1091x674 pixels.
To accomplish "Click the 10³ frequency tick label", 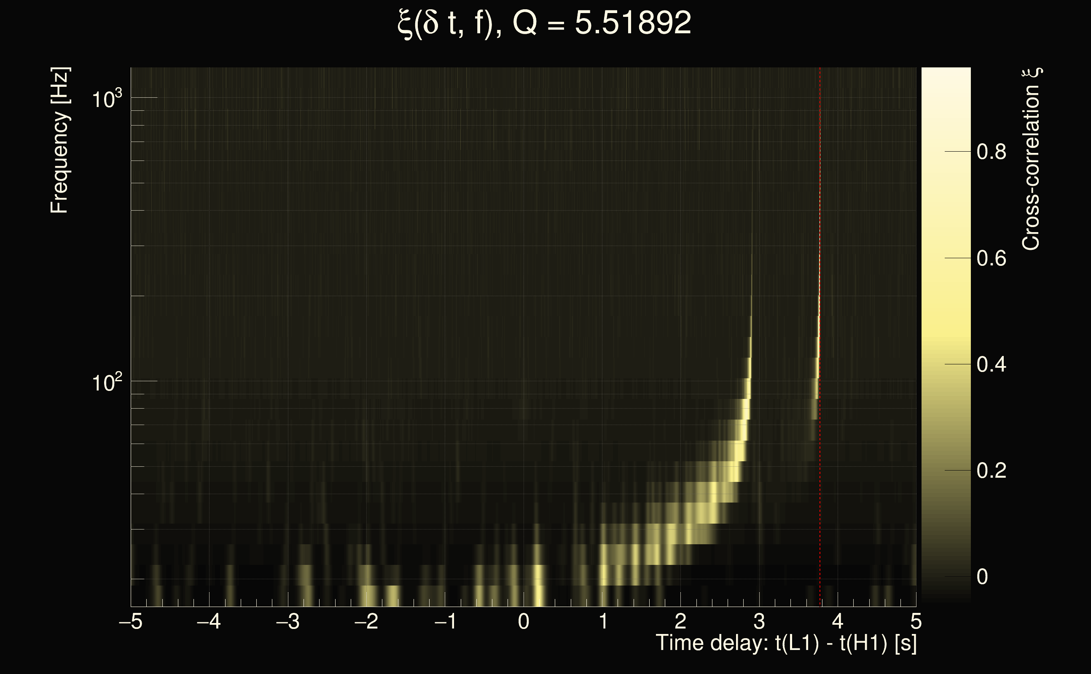I will coord(107,99).
